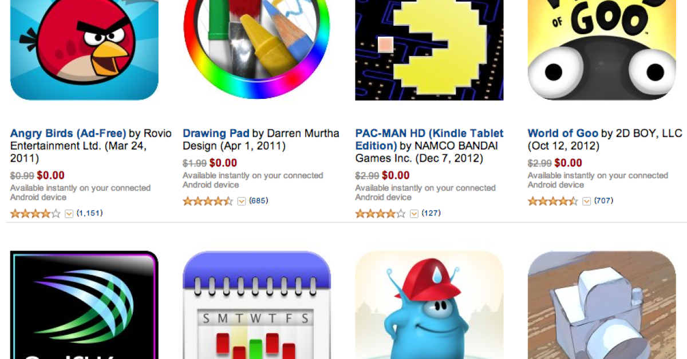Image resolution: width=687 pixels, height=359 pixels.
Task: Open the white paper camera app icon
Action: click(602, 305)
